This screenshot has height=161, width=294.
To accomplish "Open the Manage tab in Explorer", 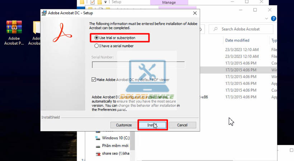I will point(169,3).
